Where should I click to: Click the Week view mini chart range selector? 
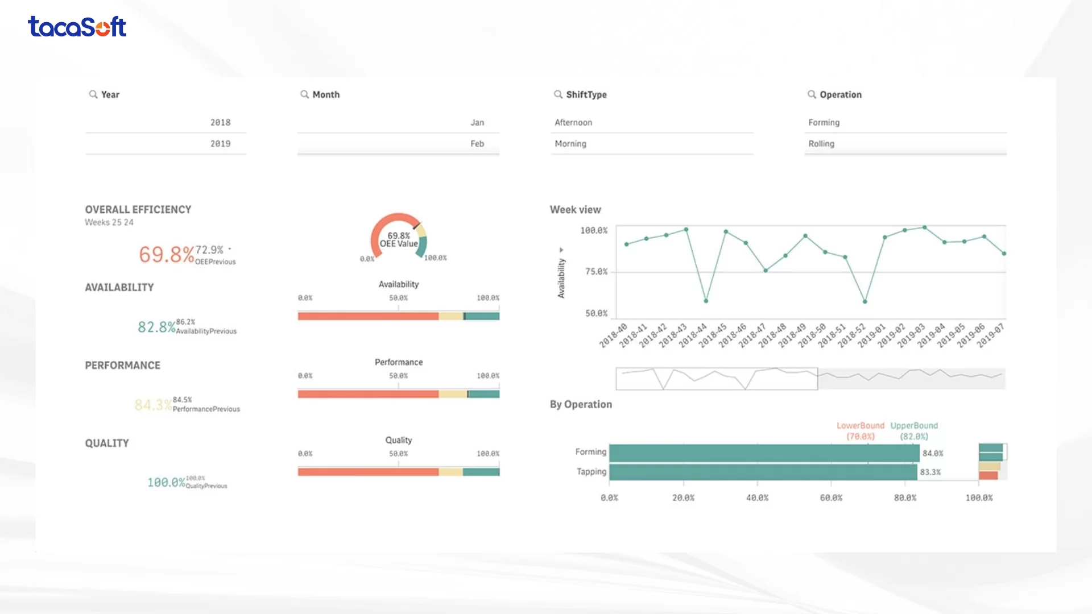pos(717,379)
